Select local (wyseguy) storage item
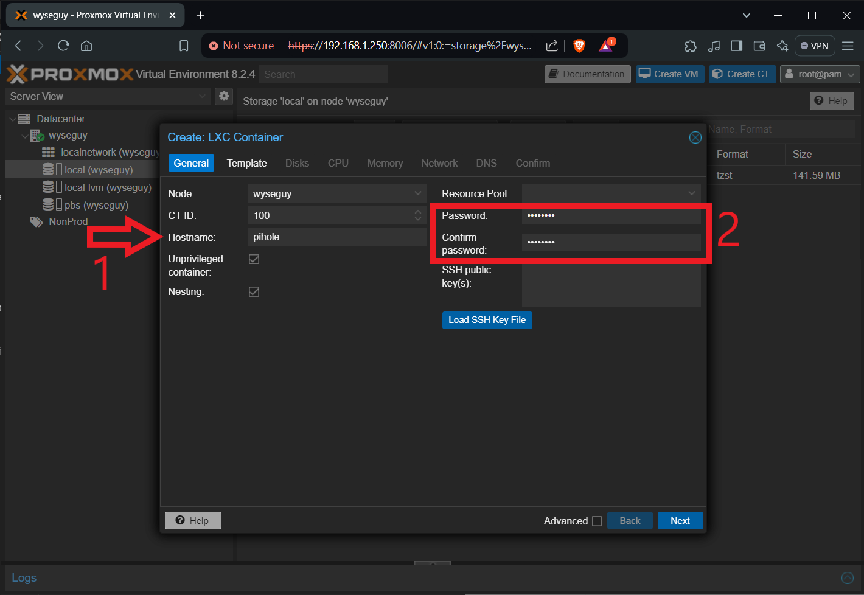864x595 pixels. pos(88,170)
